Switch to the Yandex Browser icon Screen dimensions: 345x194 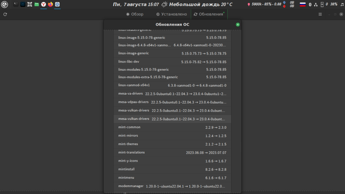coord(43,4)
